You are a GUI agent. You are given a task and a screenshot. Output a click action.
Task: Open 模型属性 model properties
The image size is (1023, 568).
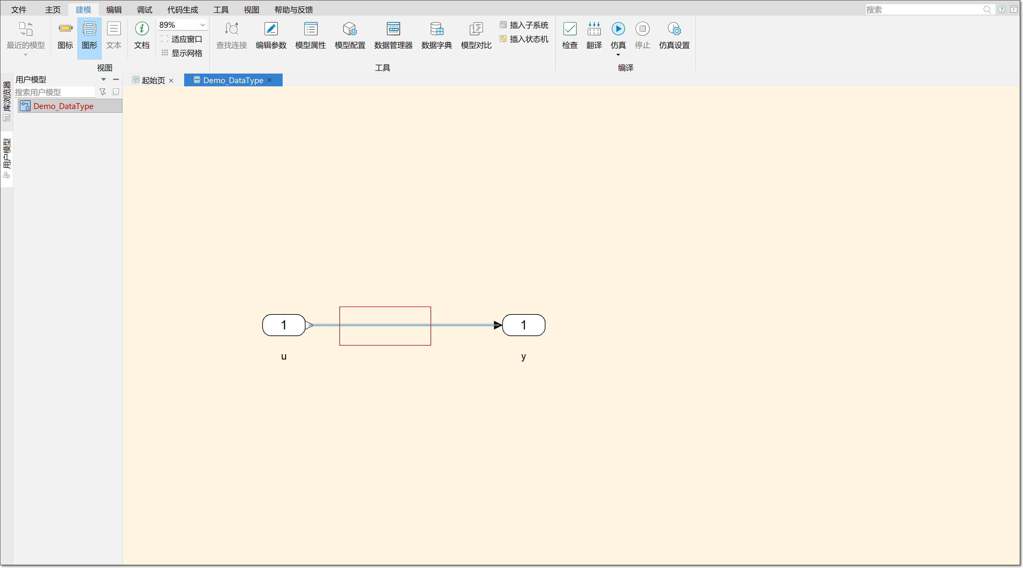pos(310,36)
